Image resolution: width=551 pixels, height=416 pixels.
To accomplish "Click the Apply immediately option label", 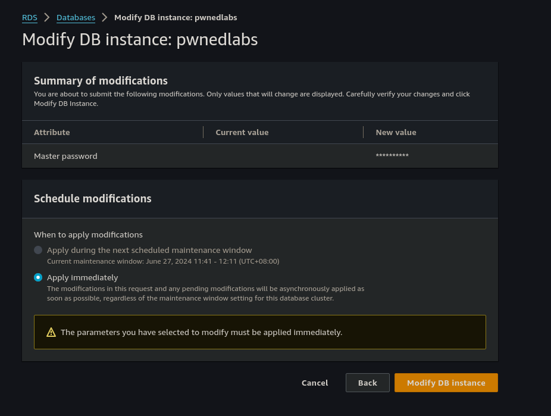I will coord(83,277).
